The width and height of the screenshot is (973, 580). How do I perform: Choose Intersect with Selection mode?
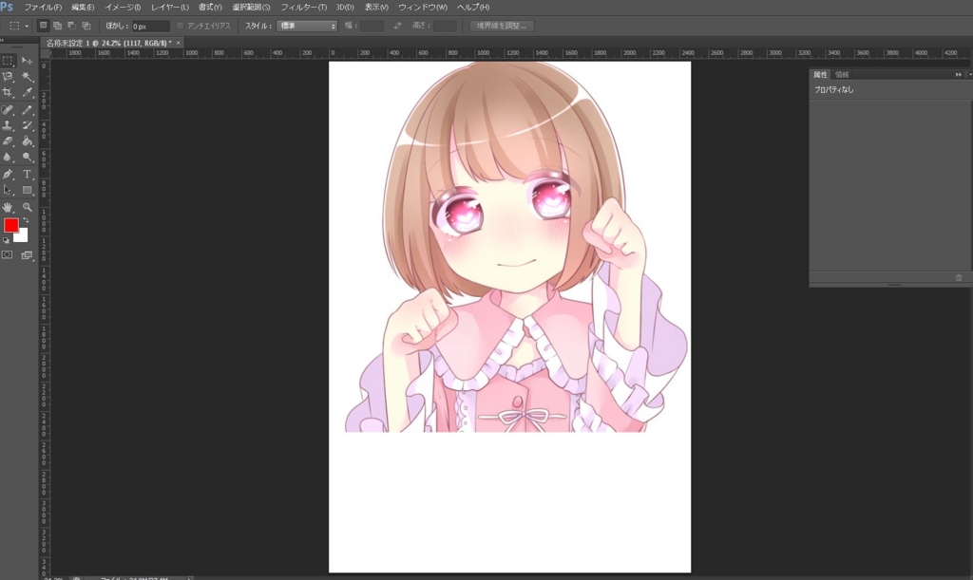click(86, 26)
